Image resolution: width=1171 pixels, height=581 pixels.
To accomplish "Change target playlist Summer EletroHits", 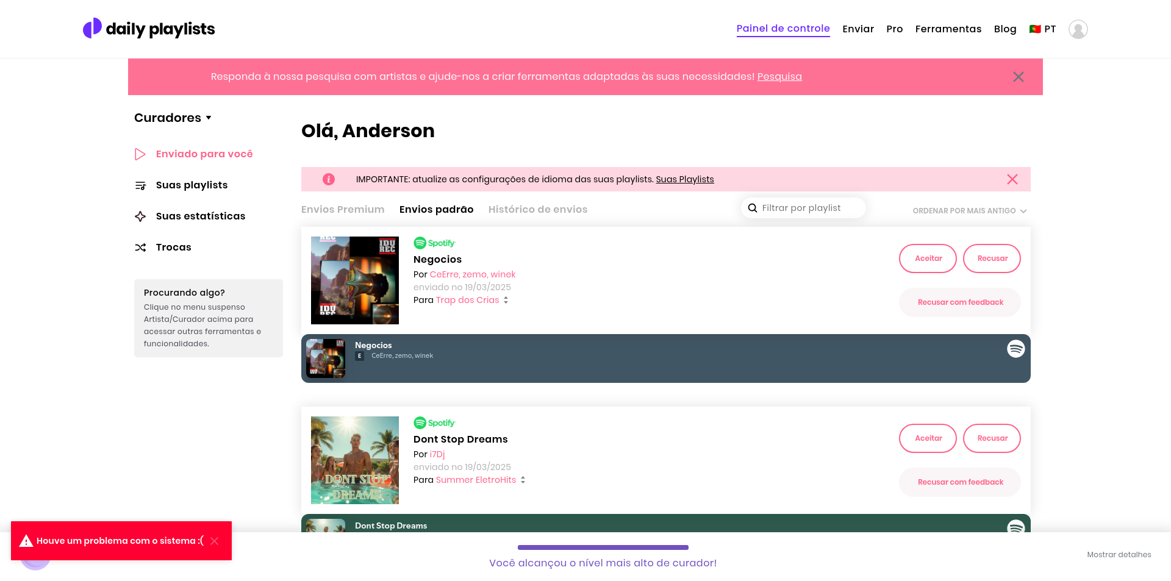I will pos(523,480).
